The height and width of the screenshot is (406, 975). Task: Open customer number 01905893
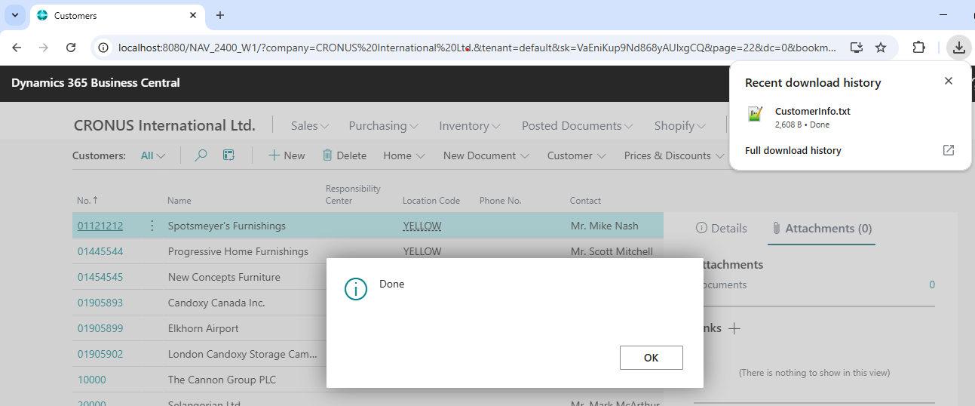tap(100, 303)
